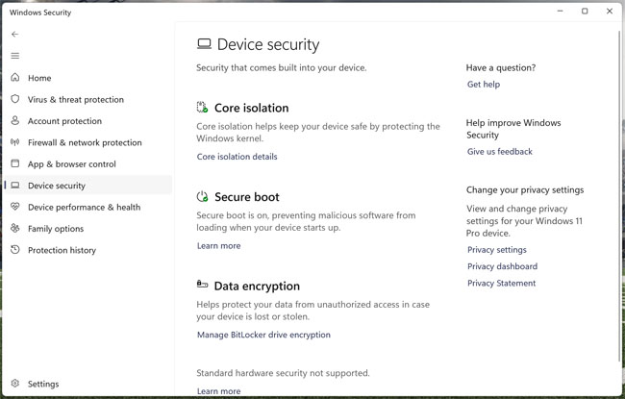Viewport: 625px width, 399px height.
Task: Click the Firewall & network antenna icon
Action: pos(15,142)
